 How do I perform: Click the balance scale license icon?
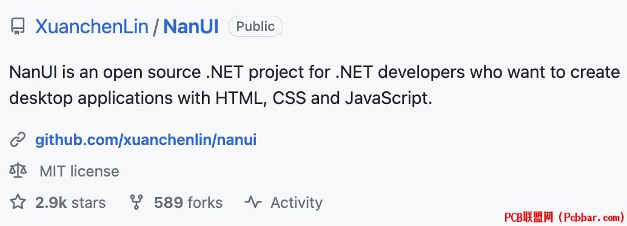click(x=18, y=172)
